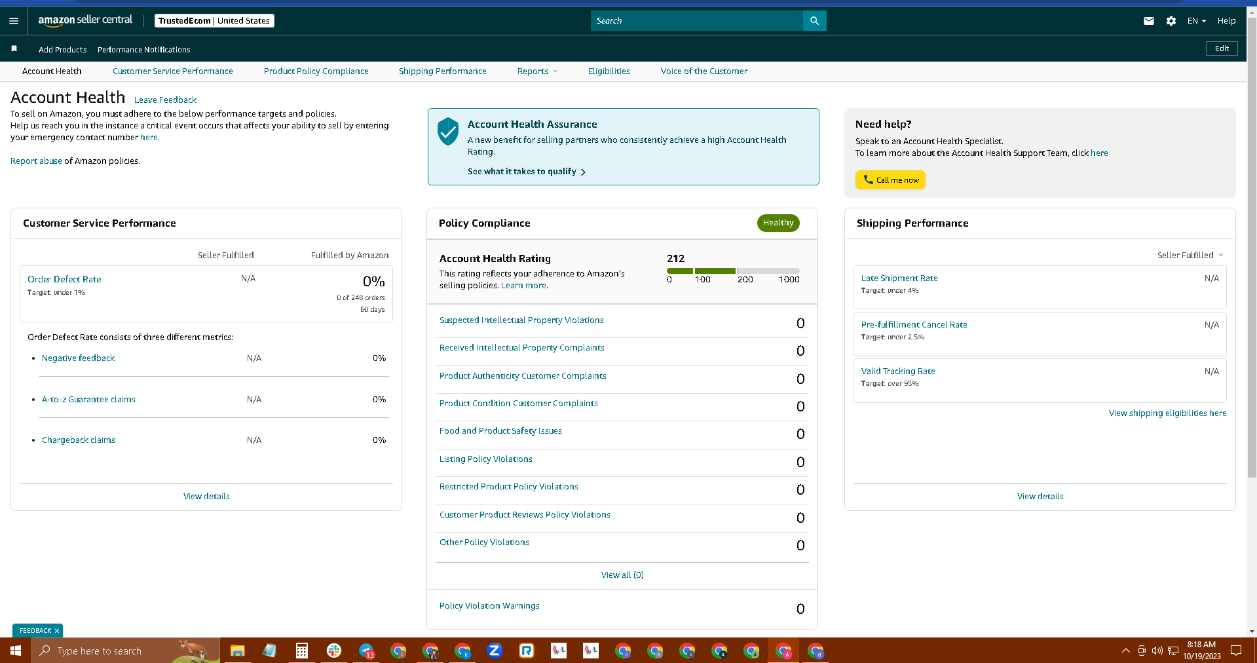Open Restricted Product Policy Violations

click(509, 487)
